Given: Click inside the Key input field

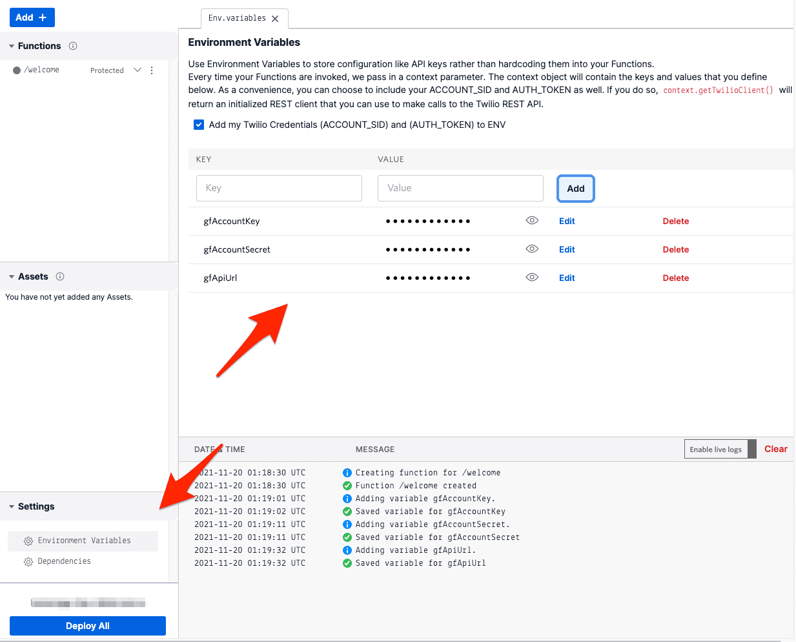Looking at the screenshot, I should pyautogui.click(x=279, y=188).
